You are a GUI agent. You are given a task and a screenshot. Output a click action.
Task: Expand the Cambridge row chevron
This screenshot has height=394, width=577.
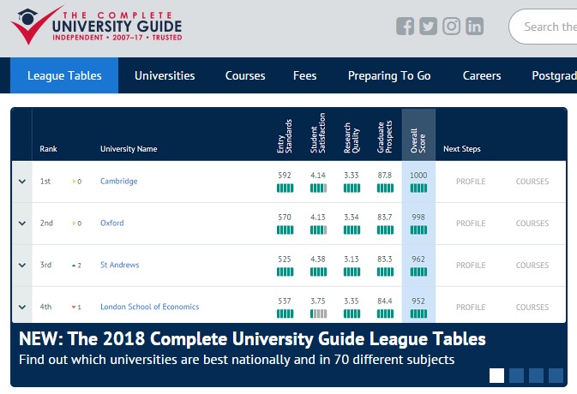(21, 182)
